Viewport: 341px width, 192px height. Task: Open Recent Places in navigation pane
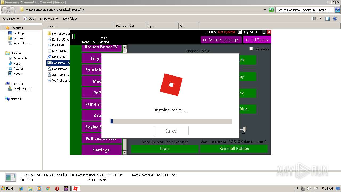pyautogui.click(x=22, y=43)
